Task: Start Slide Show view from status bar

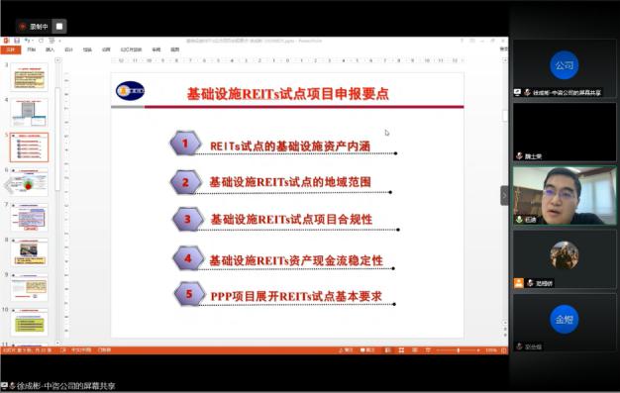Action: 428,350
